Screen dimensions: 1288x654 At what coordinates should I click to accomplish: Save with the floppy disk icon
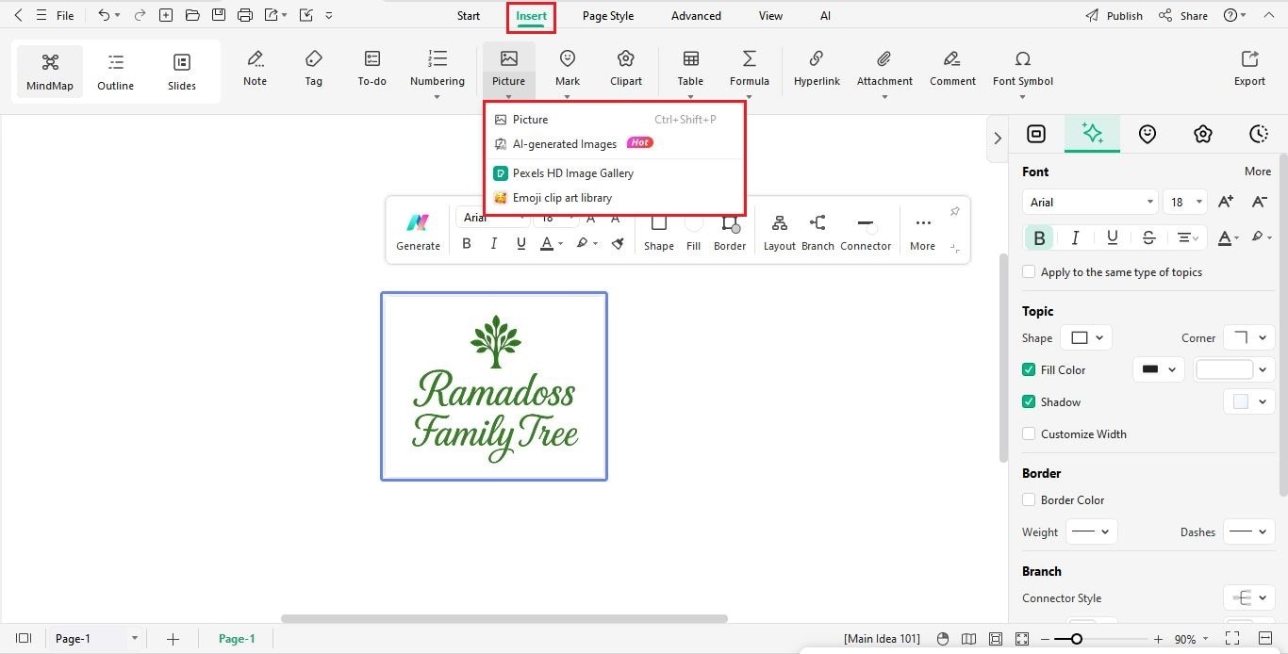coord(219,15)
